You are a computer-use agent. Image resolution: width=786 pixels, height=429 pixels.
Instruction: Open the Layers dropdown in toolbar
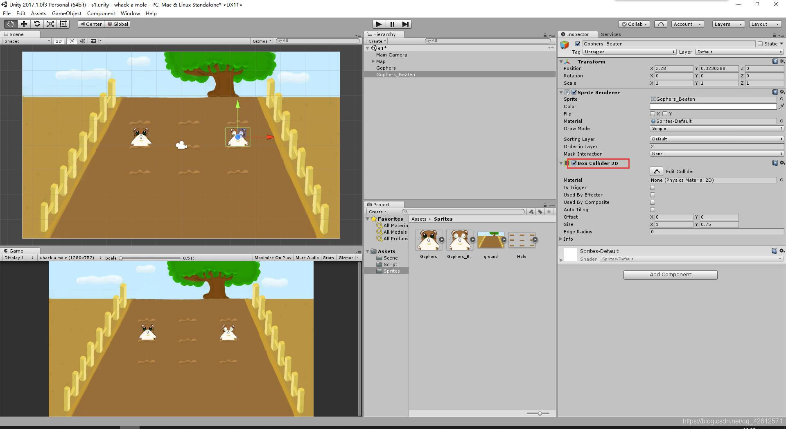(728, 24)
